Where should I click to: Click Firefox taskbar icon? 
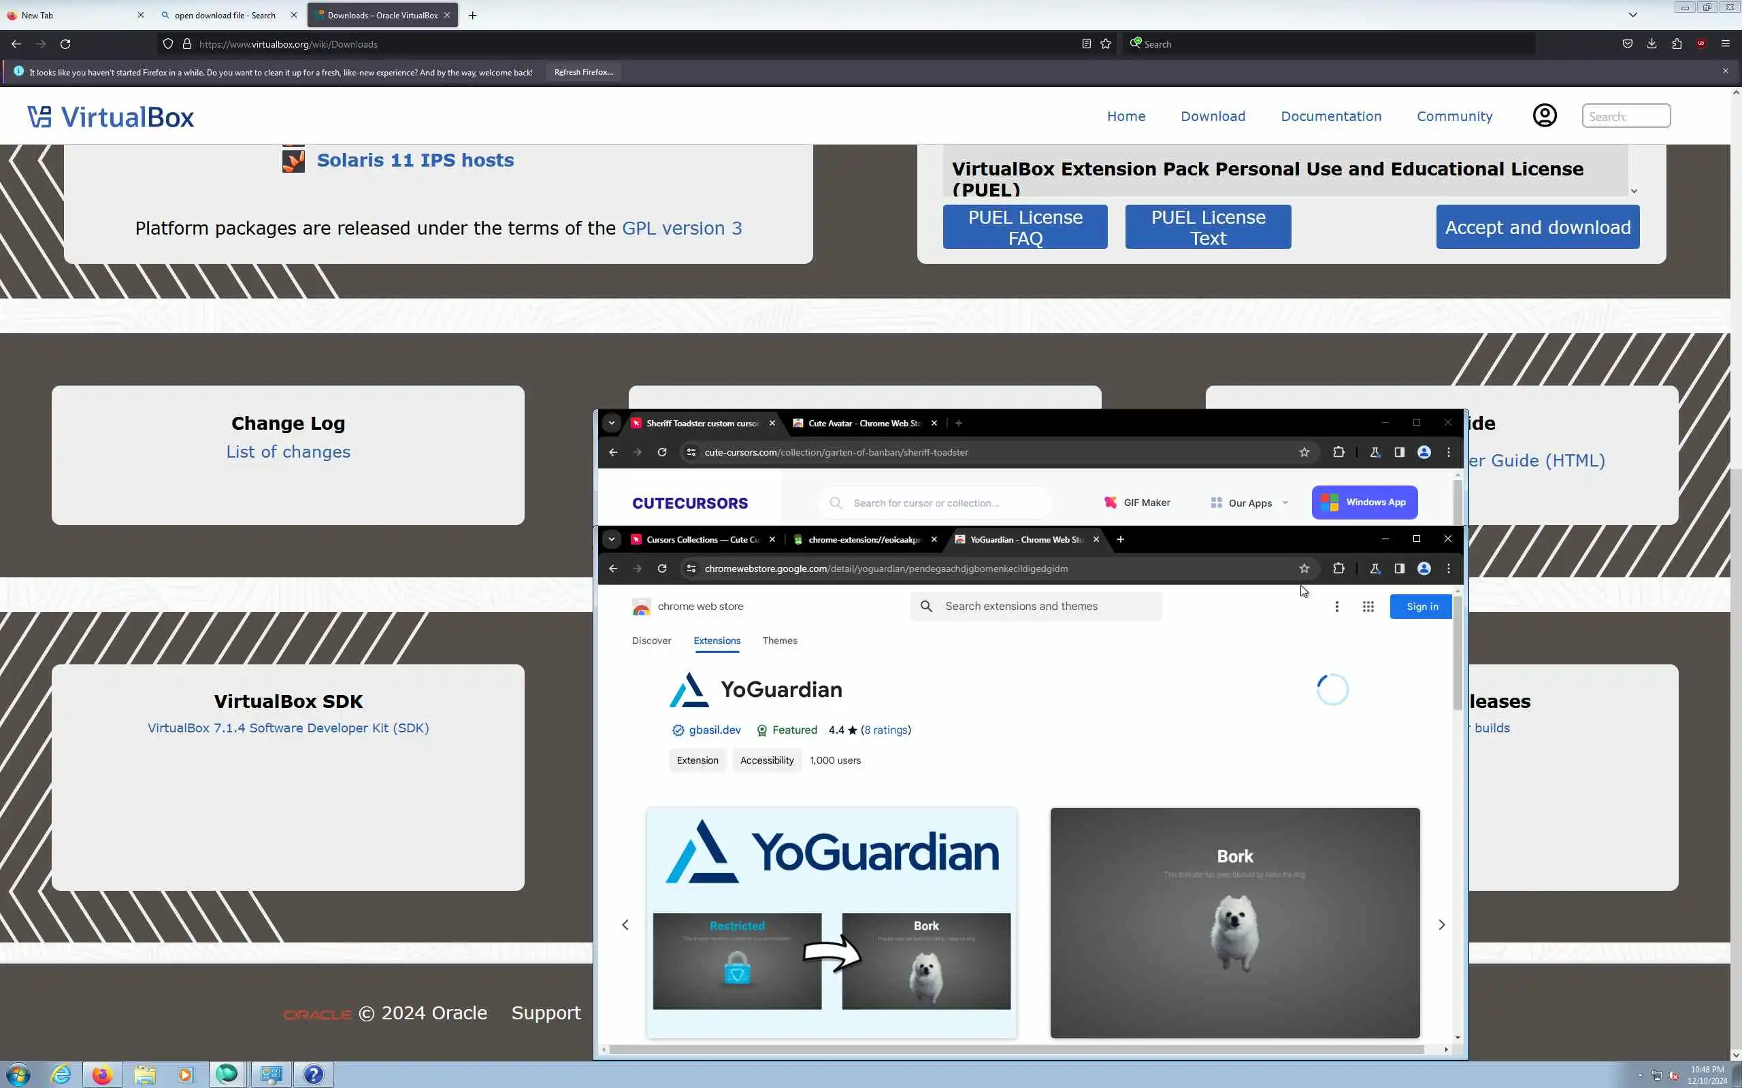(x=102, y=1074)
